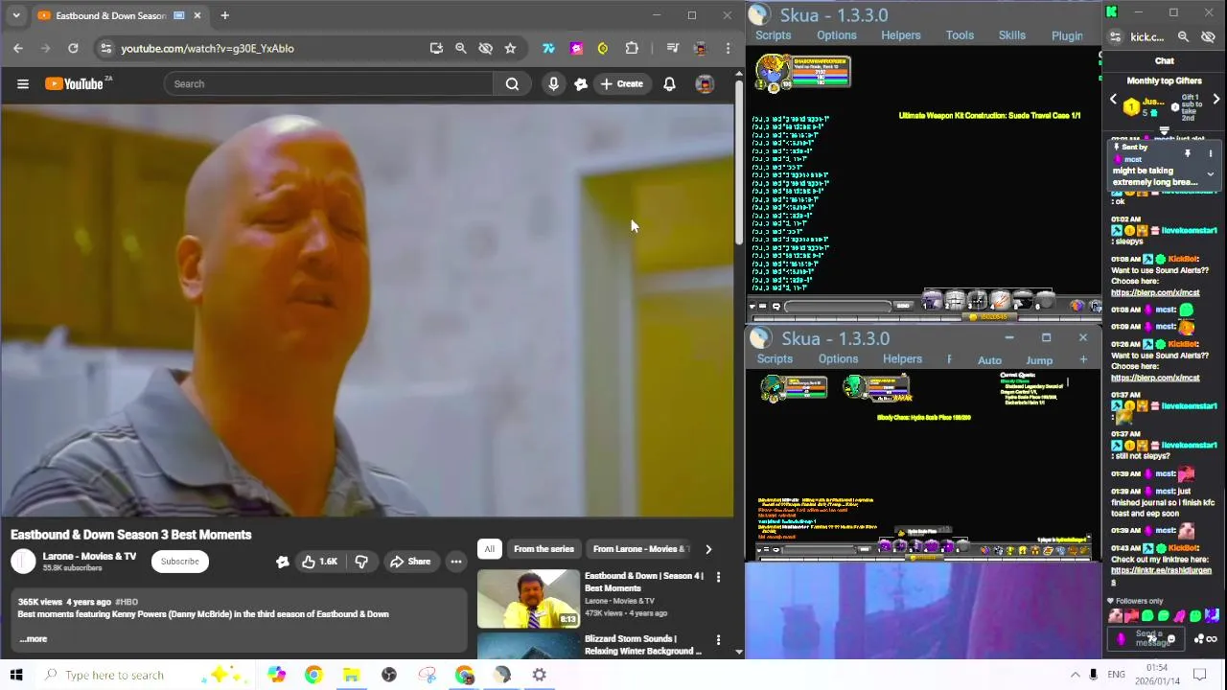Expand video description with ...more
The height and width of the screenshot is (690, 1227).
pos(33,639)
